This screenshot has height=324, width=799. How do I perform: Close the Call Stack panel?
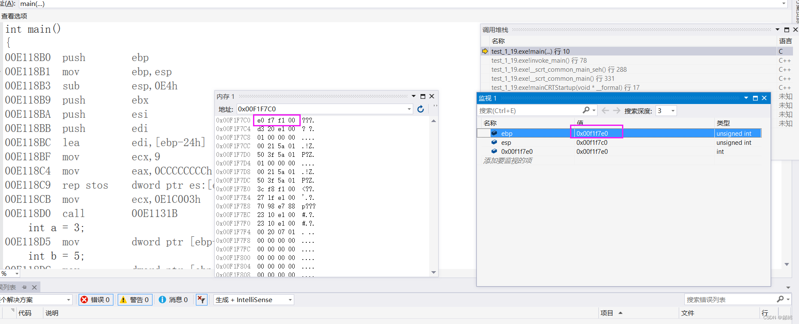tap(795, 30)
